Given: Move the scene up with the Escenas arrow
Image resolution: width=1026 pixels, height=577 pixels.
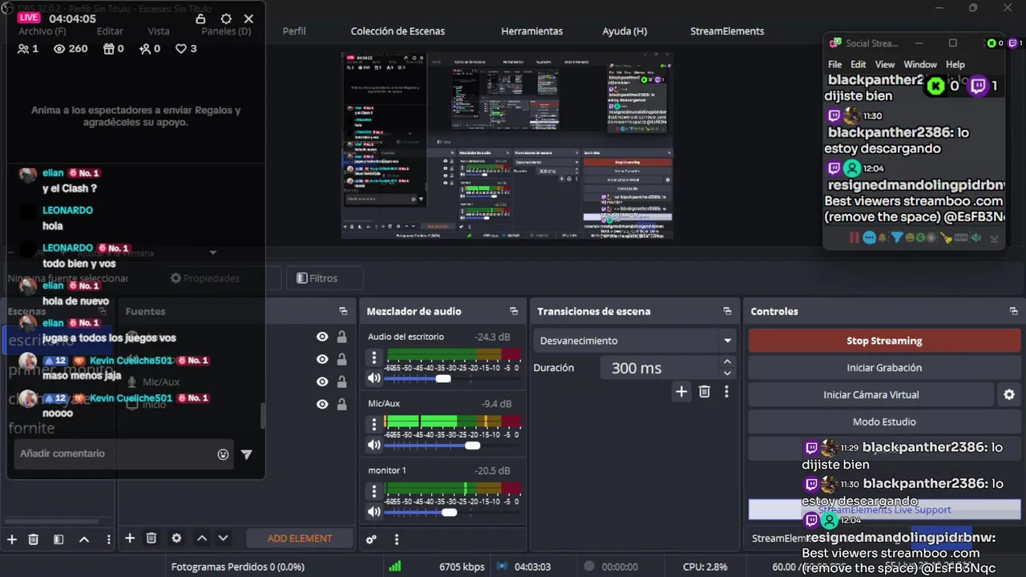Looking at the screenshot, I should [83, 539].
